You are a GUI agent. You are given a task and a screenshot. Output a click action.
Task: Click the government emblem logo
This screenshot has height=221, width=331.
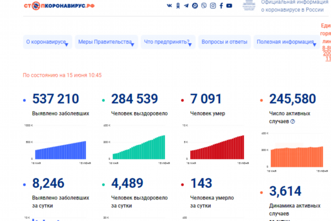pos(249,7)
